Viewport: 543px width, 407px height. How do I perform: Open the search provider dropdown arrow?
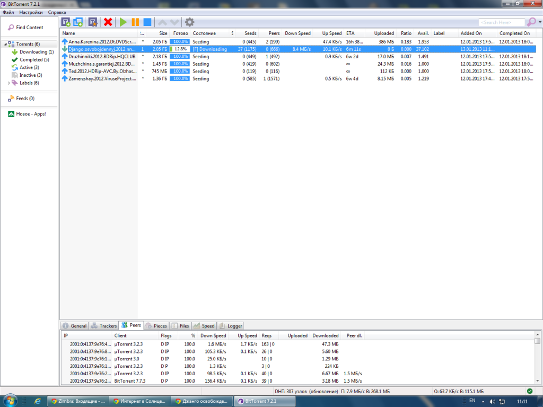(x=540, y=22)
